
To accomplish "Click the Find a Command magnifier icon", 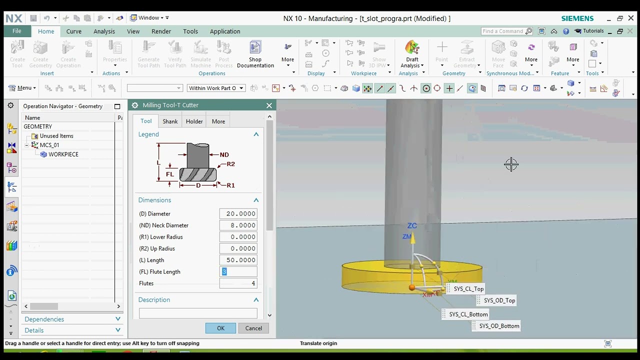I will pos(528,31).
